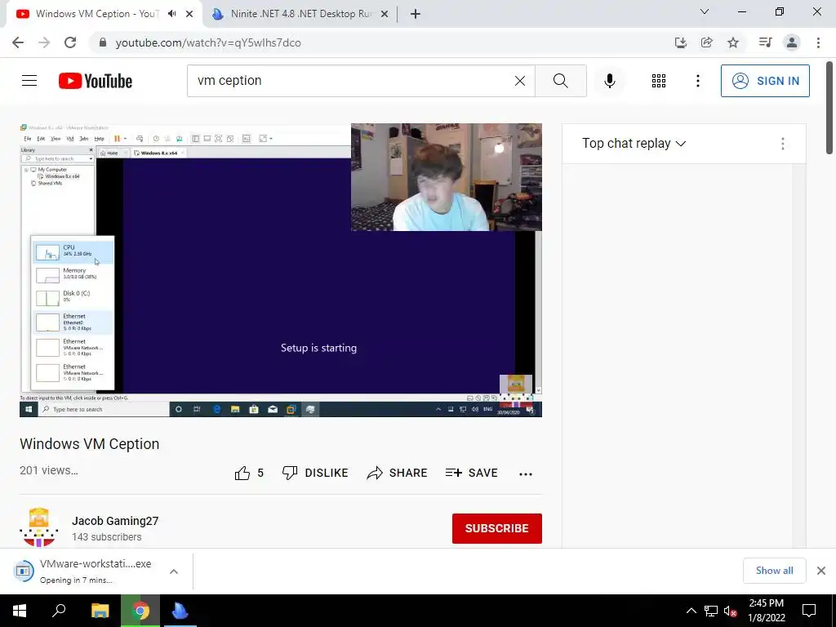The height and width of the screenshot is (627, 836).
Task: Reload the YouTube page
Action: 70,42
